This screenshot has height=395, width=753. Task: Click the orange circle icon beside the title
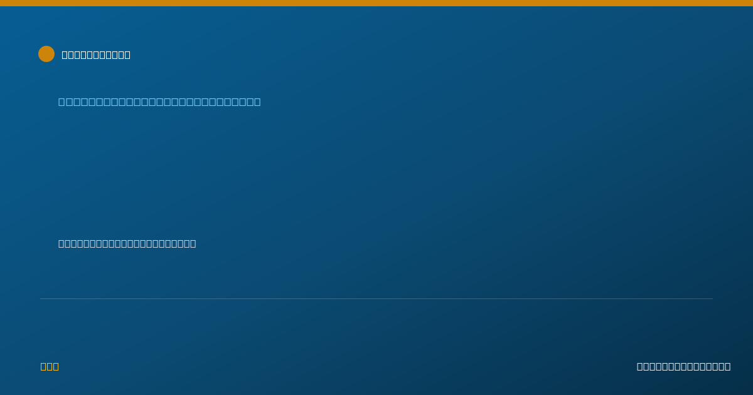[46, 54]
